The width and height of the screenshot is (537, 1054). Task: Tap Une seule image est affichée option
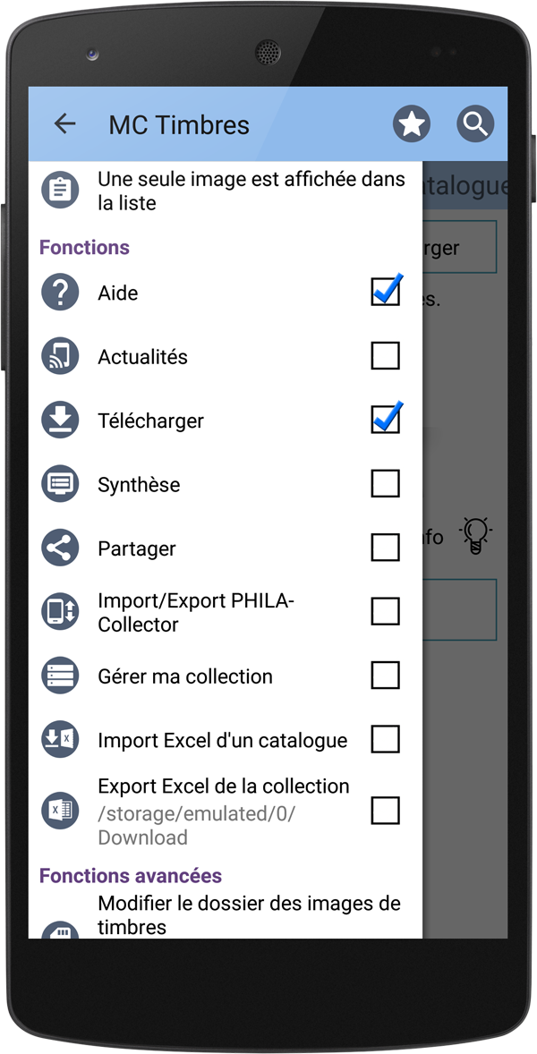click(x=226, y=191)
